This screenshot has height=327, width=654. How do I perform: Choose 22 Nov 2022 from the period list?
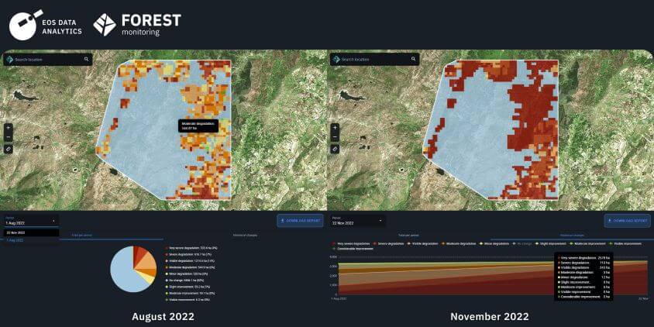pyautogui.click(x=16, y=232)
